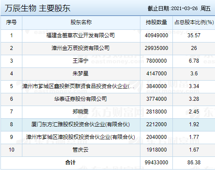Click total percentage 86.38

194,163
